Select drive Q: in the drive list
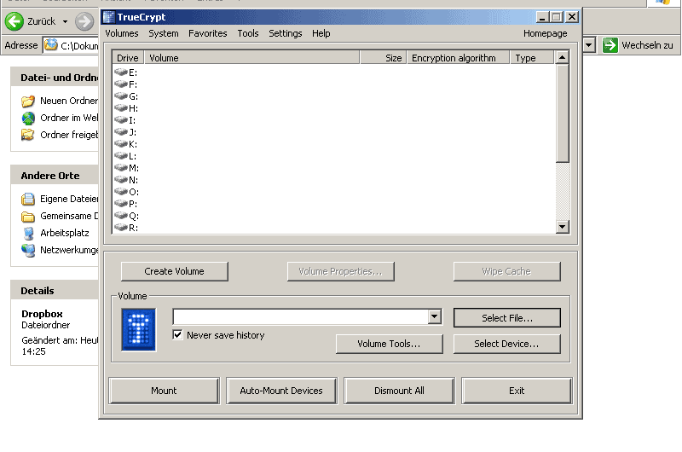The height and width of the screenshot is (452, 682). (126, 216)
